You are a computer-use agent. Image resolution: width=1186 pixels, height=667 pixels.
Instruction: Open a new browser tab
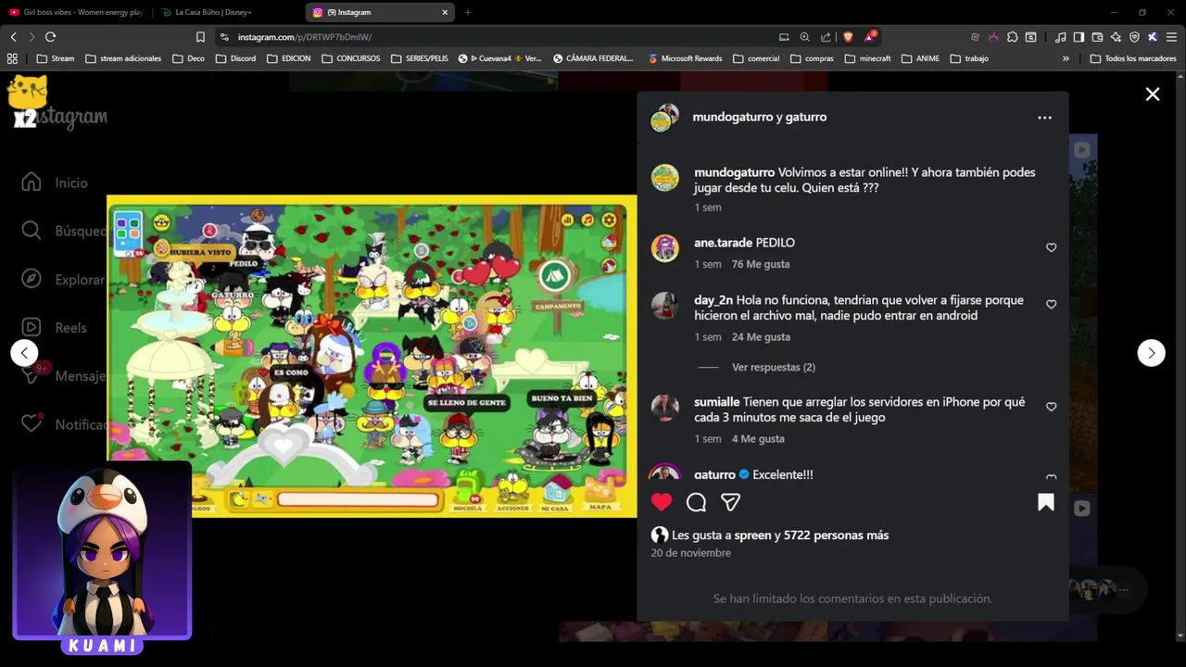click(x=467, y=12)
